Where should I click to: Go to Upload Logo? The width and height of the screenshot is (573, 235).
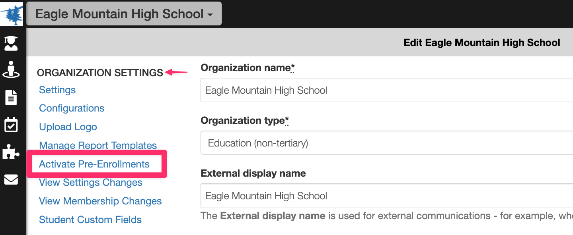coord(68,127)
